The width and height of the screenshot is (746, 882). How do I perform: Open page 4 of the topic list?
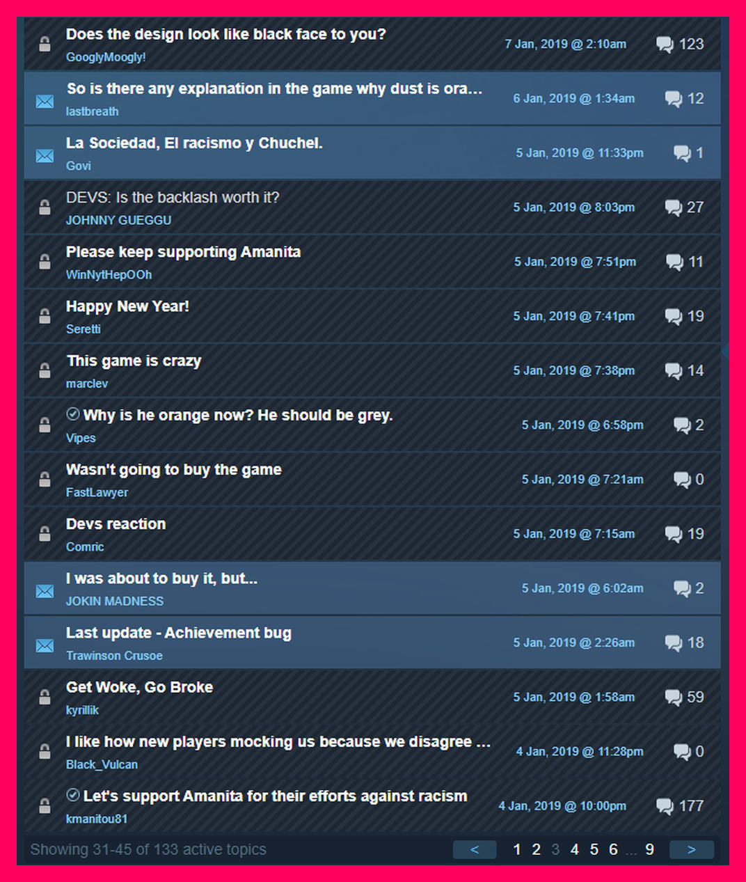click(x=575, y=849)
